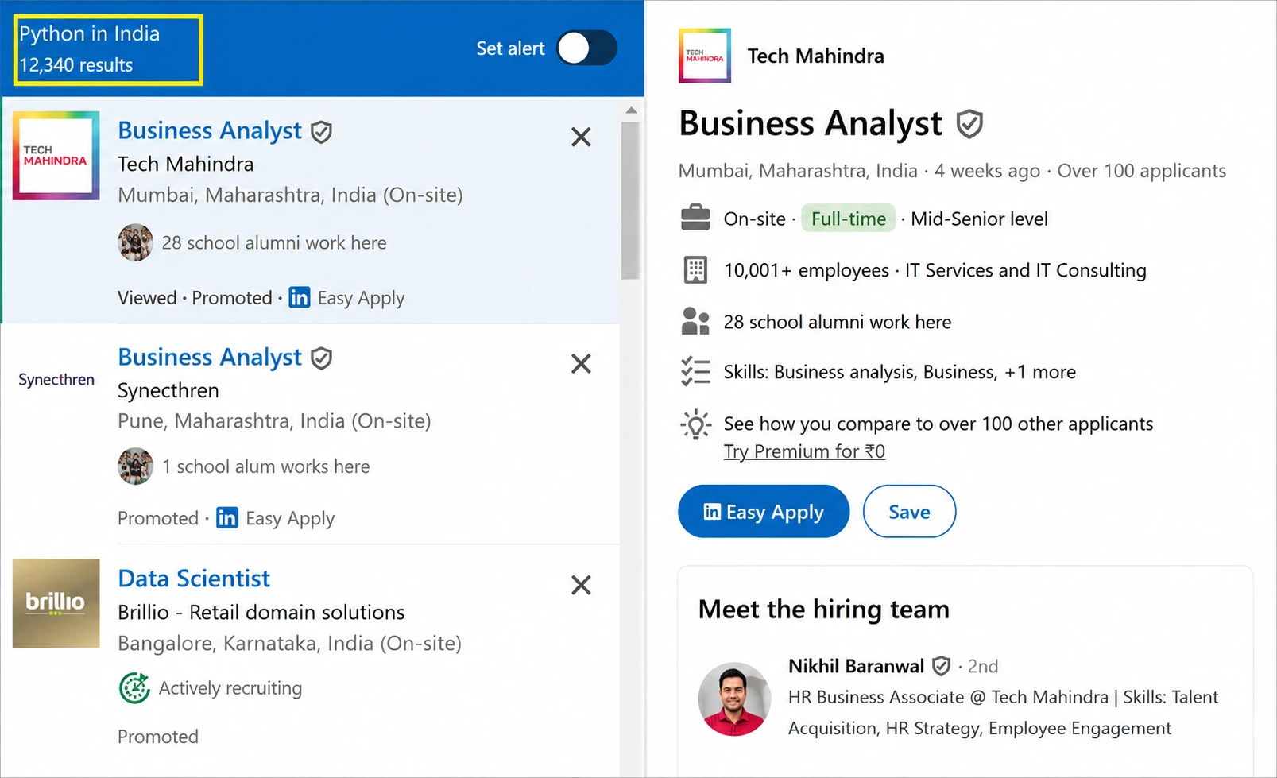Open the Synecthren company logo
The image size is (1277, 778).
[56, 380]
